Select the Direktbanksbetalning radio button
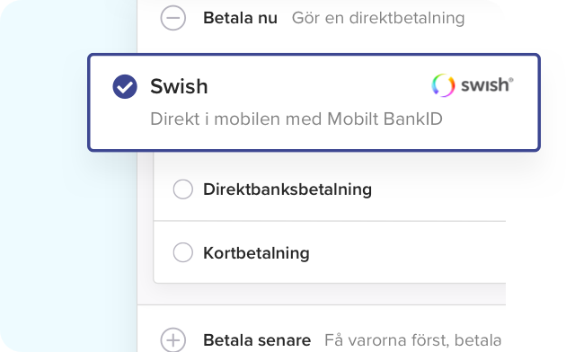The width and height of the screenshot is (566, 352). click(183, 189)
